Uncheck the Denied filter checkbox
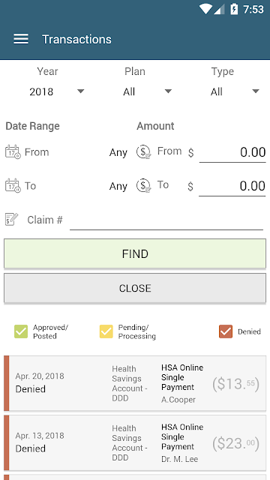Viewport: 270px width, 480px height. click(226, 331)
